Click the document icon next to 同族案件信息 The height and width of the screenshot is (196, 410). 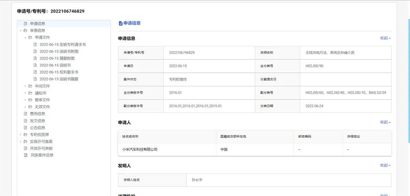26,155
